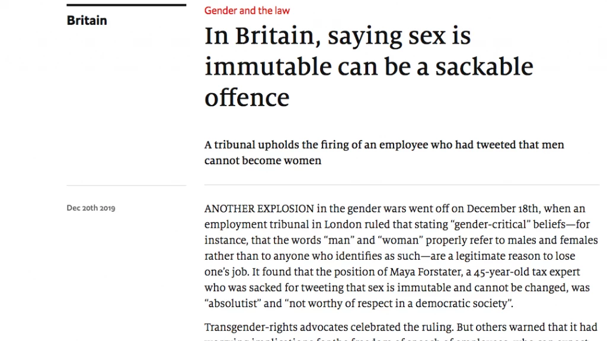Click the word 'immutable' in the headline
This screenshot has width=607, height=341.
[x=267, y=67]
